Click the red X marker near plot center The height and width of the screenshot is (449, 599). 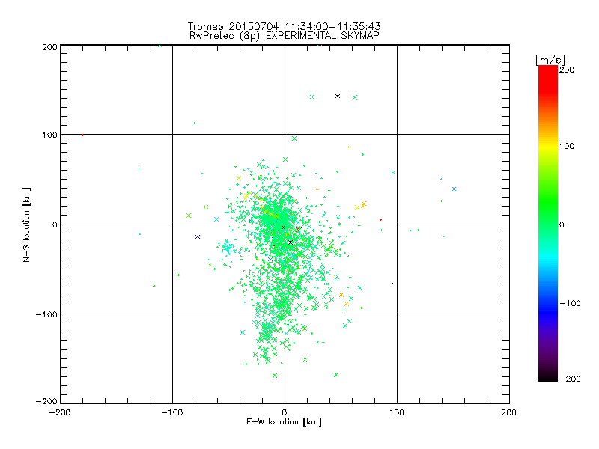[297, 230]
